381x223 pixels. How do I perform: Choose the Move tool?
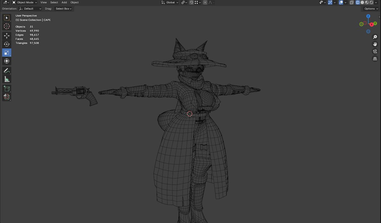pyautogui.click(x=7, y=36)
